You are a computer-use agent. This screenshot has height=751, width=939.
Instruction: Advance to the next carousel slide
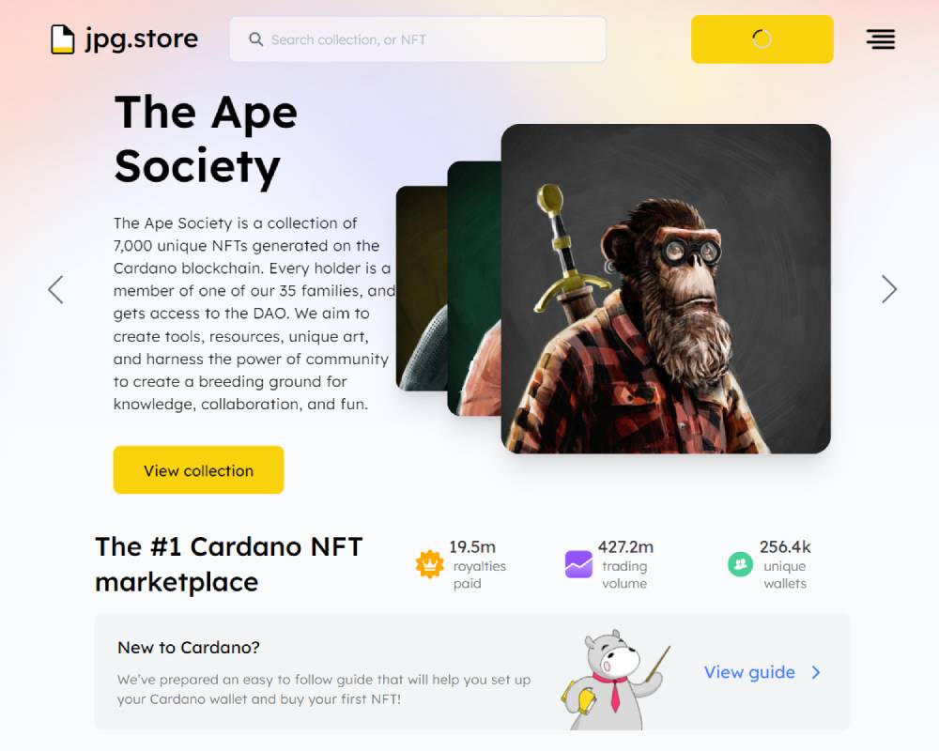tap(888, 289)
